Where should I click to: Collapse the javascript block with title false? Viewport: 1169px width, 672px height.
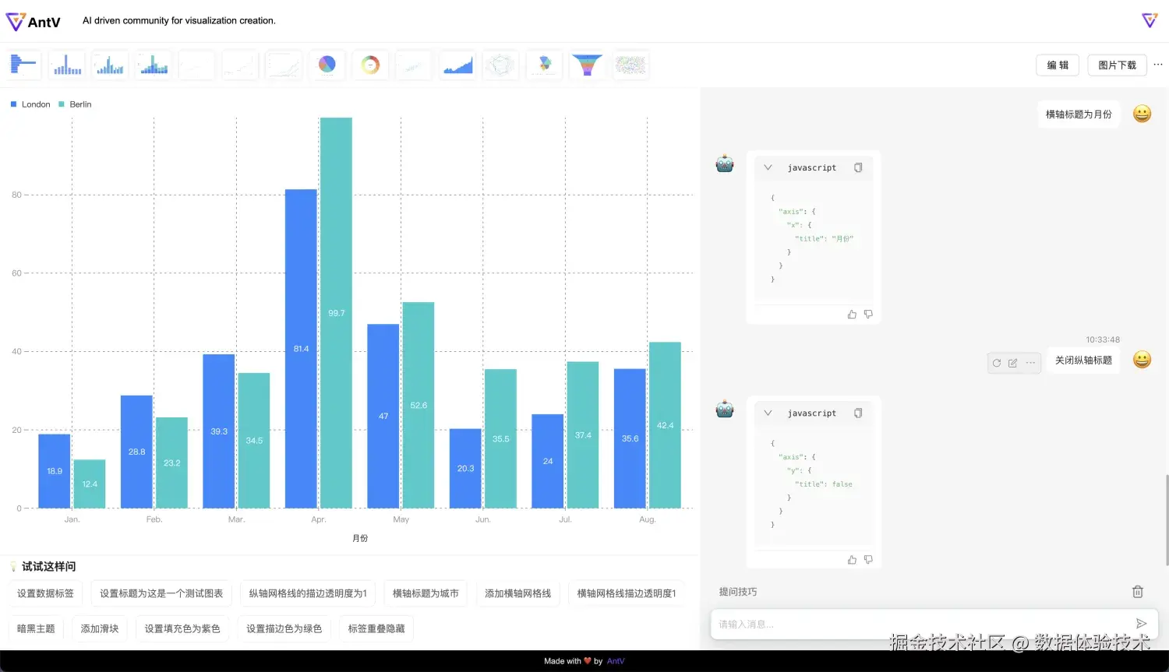[768, 413]
